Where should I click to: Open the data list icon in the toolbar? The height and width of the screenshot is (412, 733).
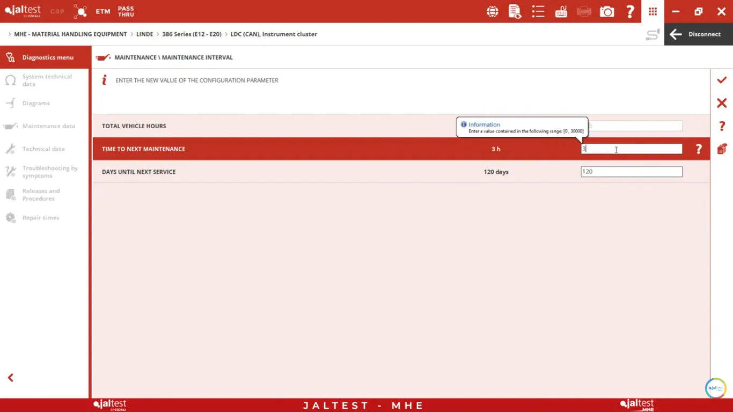click(538, 11)
